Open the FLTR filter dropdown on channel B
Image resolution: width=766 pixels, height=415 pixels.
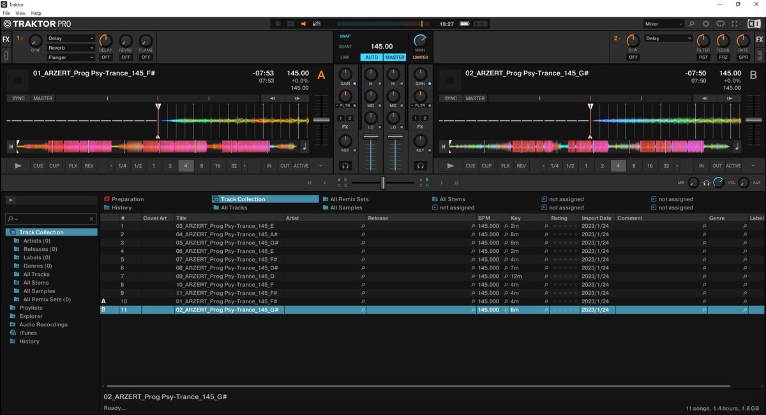pos(420,105)
